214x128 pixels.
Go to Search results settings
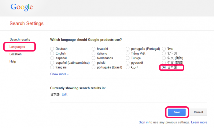pyautogui.click(x=20, y=39)
